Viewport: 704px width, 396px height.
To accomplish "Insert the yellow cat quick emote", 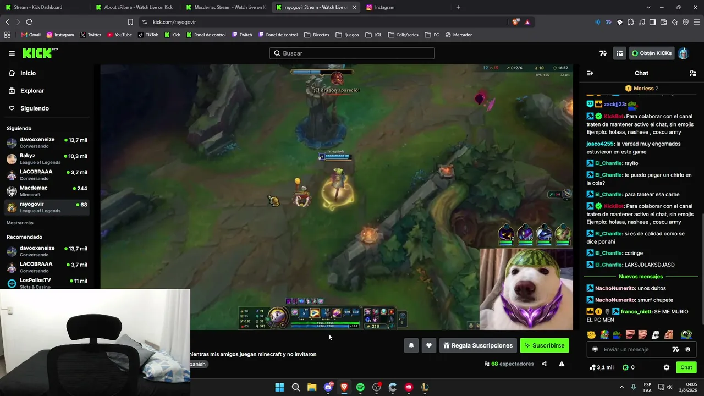I will tap(592, 334).
